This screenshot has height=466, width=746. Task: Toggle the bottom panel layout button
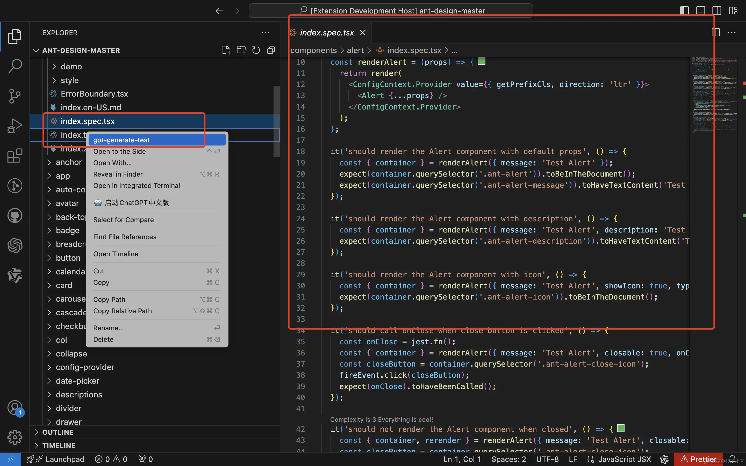tap(700, 10)
